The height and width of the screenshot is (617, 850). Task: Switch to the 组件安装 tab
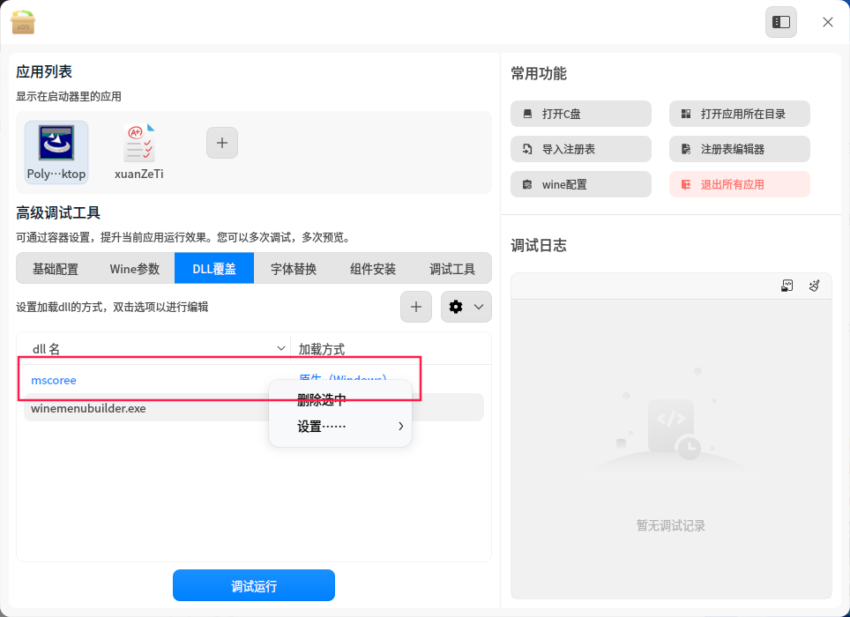(373, 269)
